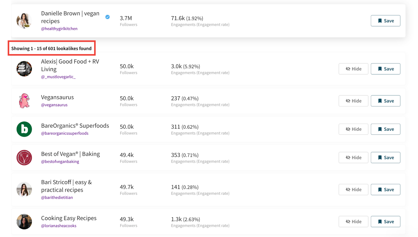Open the @vegansaurus handle link

(x=54, y=105)
